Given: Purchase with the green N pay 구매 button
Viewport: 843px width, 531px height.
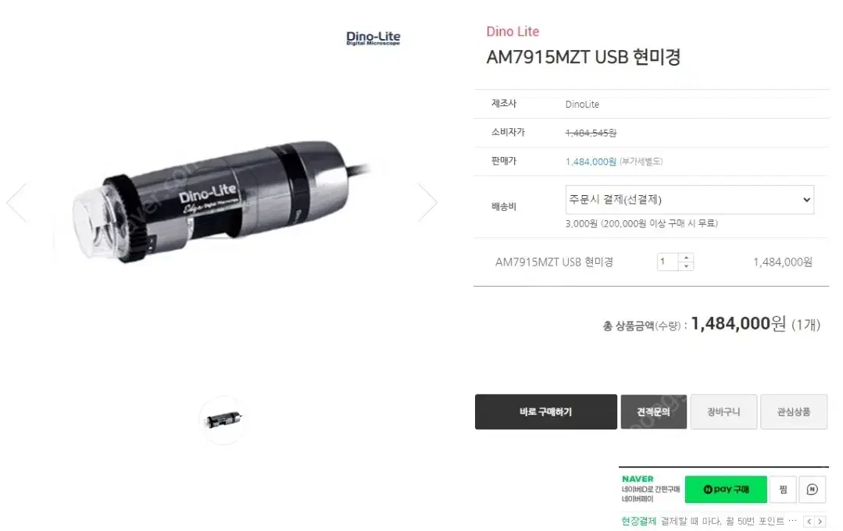Looking at the screenshot, I should pos(726,489).
